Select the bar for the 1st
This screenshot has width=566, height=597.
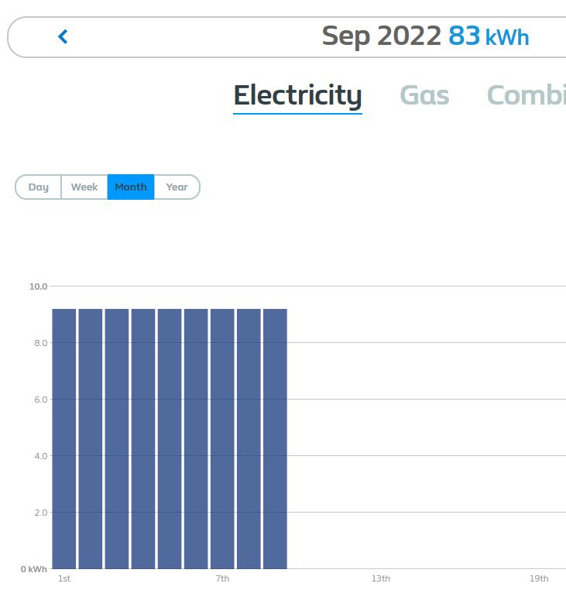point(64,438)
